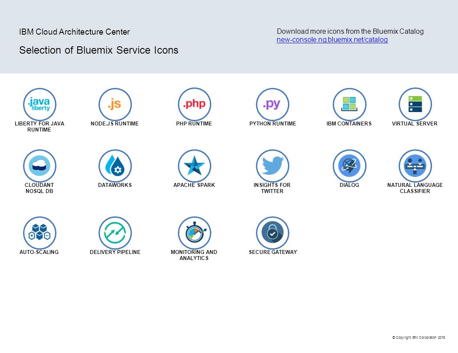Select the Apache Spark star icon

(x=194, y=166)
